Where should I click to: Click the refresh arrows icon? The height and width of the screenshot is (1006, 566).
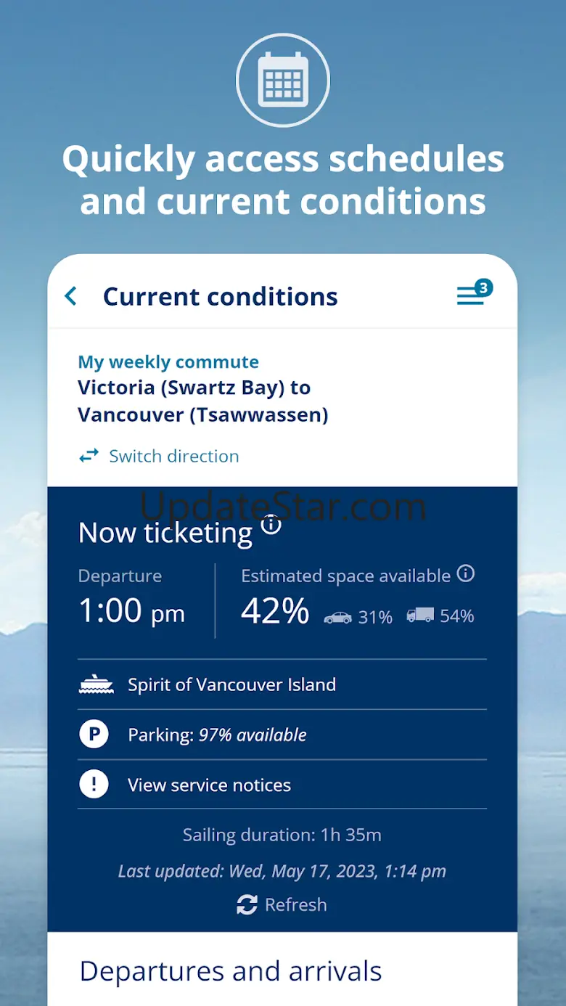point(247,905)
